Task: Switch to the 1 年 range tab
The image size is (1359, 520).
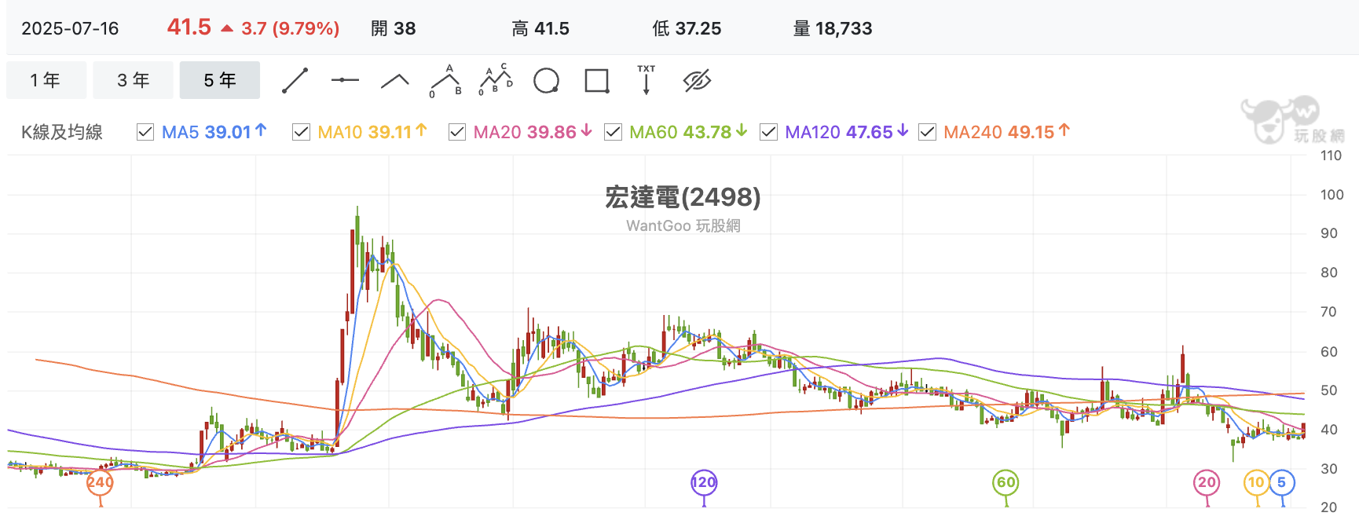Action: click(x=46, y=80)
